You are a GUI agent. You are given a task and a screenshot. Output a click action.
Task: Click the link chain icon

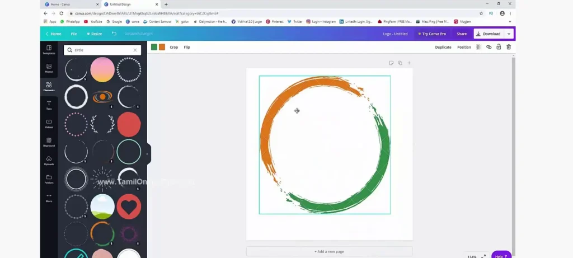[489, 47]
